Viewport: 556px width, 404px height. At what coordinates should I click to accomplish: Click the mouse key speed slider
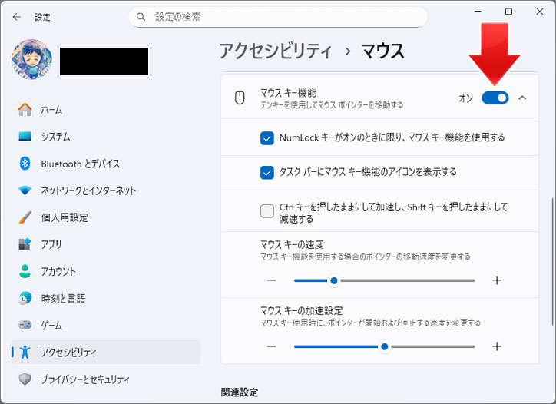pyautogui.click(x=384, y=280)
